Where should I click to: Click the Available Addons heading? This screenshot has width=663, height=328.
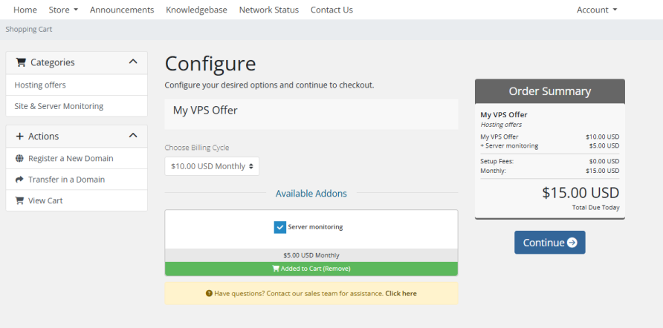point(311,194)
